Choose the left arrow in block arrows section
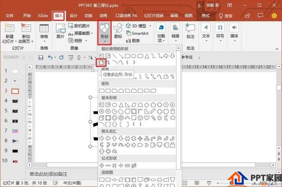Image resolution: width=282 pixels, height=187 pixels. 108,138
